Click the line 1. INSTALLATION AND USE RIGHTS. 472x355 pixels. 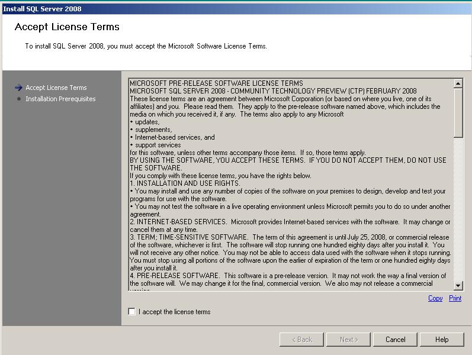point(185,183)
